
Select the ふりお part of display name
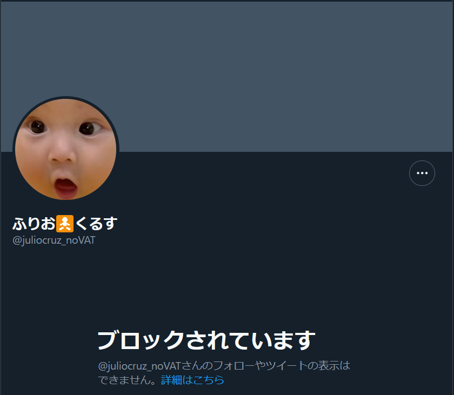coord(34,224)
